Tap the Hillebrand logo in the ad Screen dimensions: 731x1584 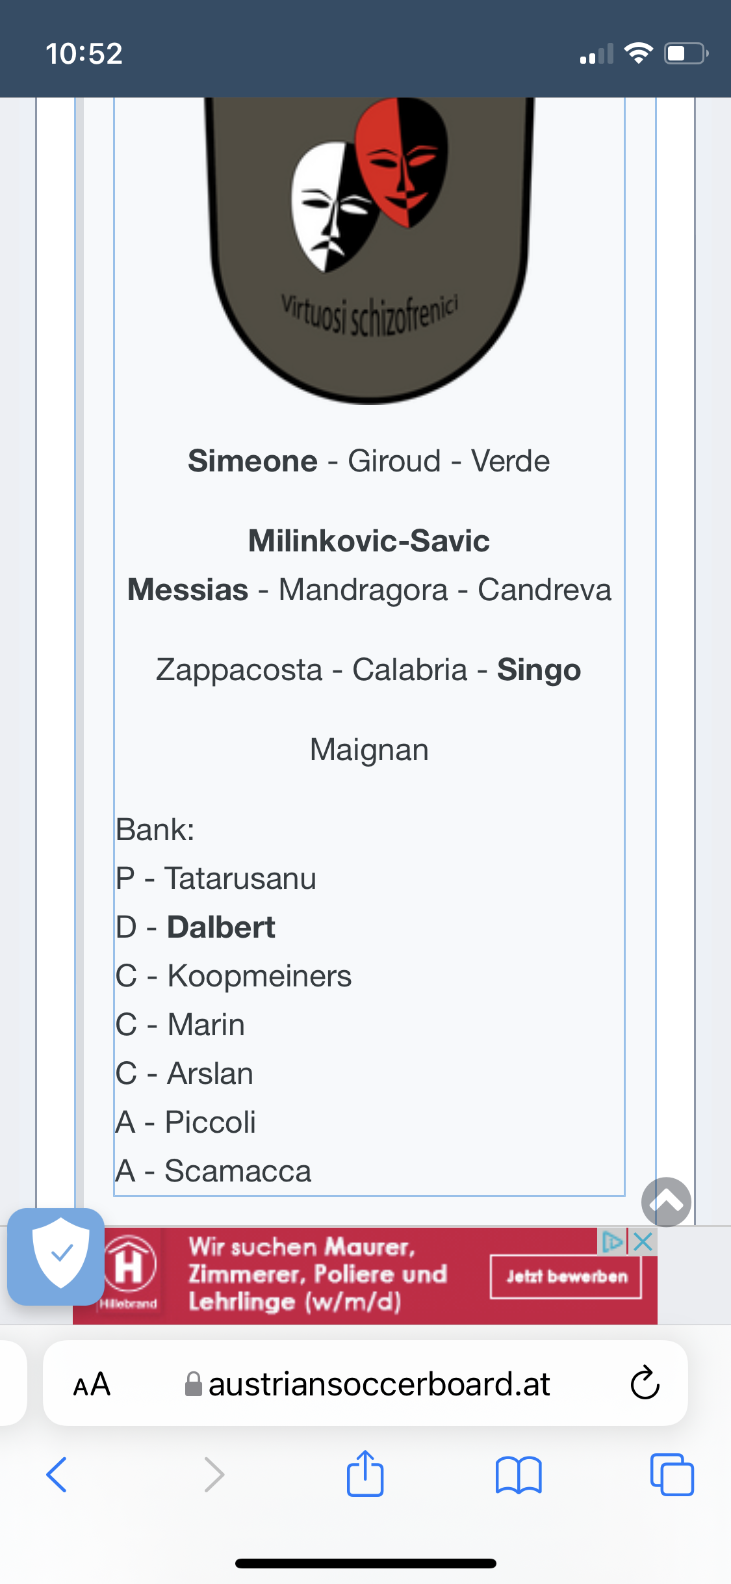129,1273
